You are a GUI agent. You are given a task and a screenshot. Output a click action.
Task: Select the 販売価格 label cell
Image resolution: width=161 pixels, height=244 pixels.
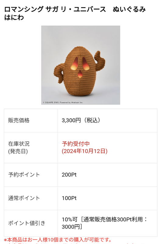[31, 120]
